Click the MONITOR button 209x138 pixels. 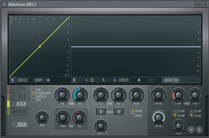171,80
